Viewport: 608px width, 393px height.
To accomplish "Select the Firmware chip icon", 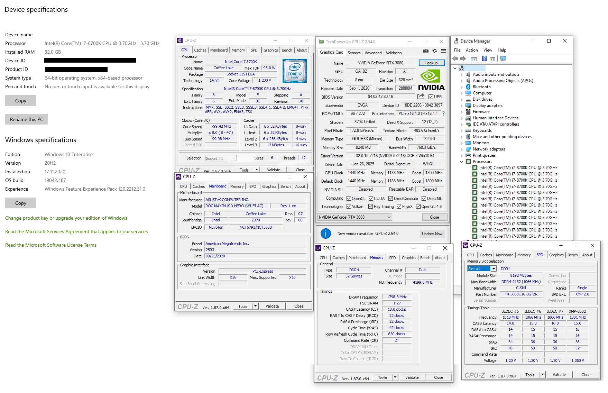I will pyautogui.click(x=468, y=112).
